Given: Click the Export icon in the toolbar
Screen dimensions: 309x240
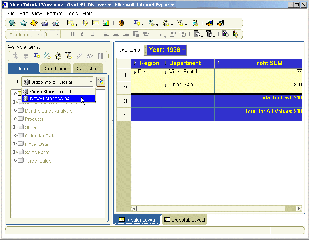Looking at the screenshot, I should (x=210, y=23).
